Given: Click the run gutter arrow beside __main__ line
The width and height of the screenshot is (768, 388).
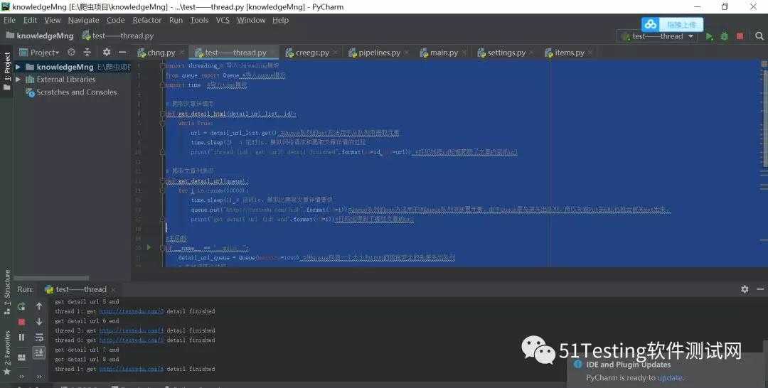Looking at the screenshot, I should point(149,247).
